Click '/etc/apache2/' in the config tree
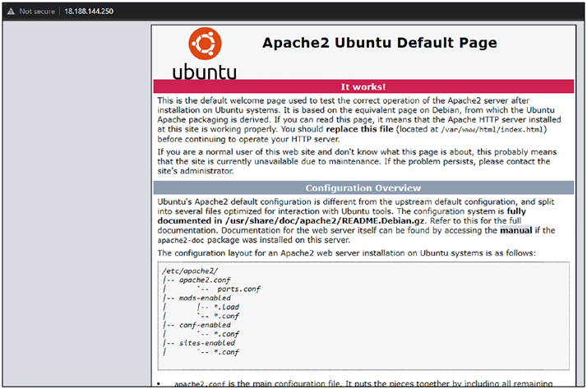This screenshot has width=587, height=389. point(190,271)
